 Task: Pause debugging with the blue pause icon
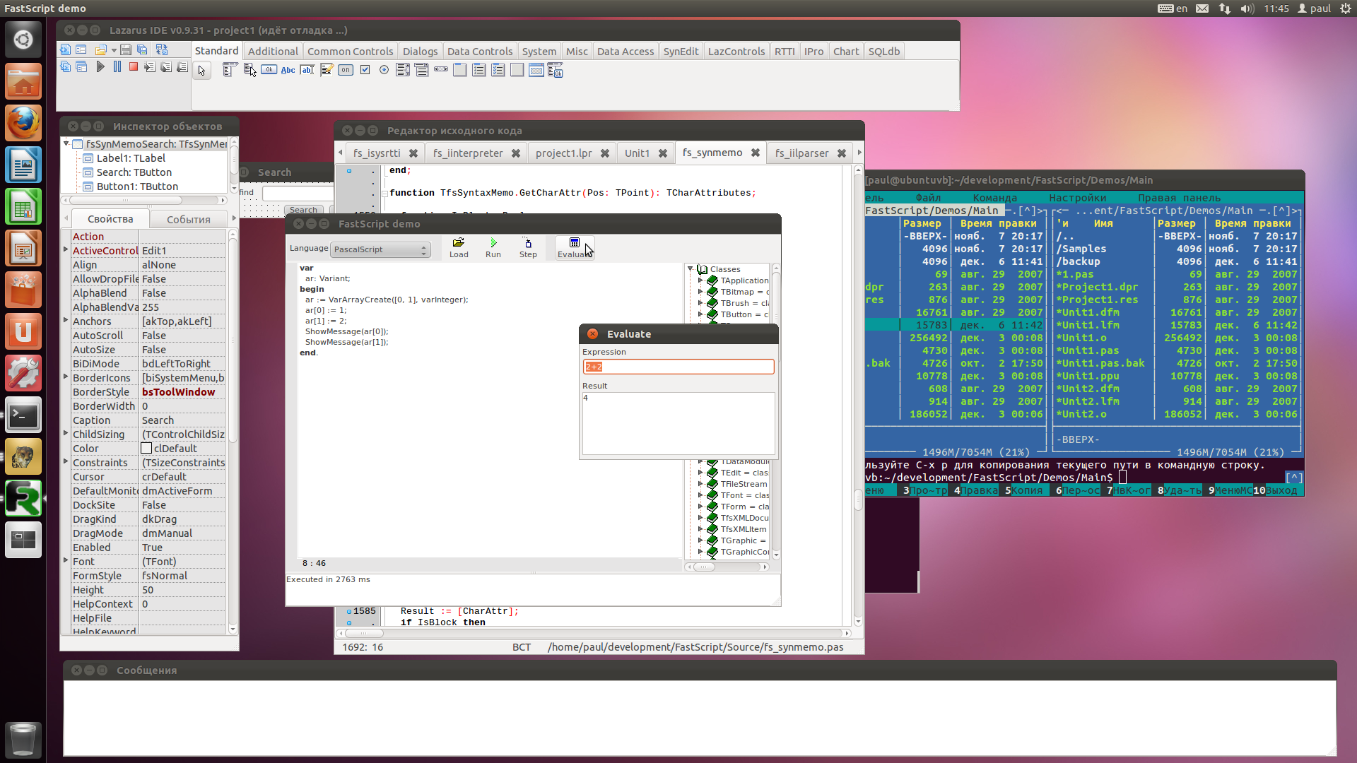tap(117, 66)
